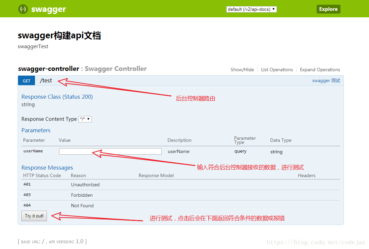Click the 'Value' column header
Image resolution: width=369 pixels, height=249 pixels.
click(x=65, y=140)
